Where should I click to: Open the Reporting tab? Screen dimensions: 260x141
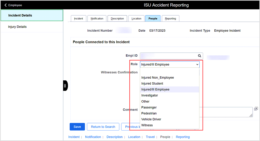[x=170, y=19]
